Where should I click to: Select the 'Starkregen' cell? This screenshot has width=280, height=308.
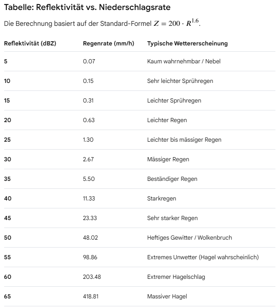tap(161, 198)
